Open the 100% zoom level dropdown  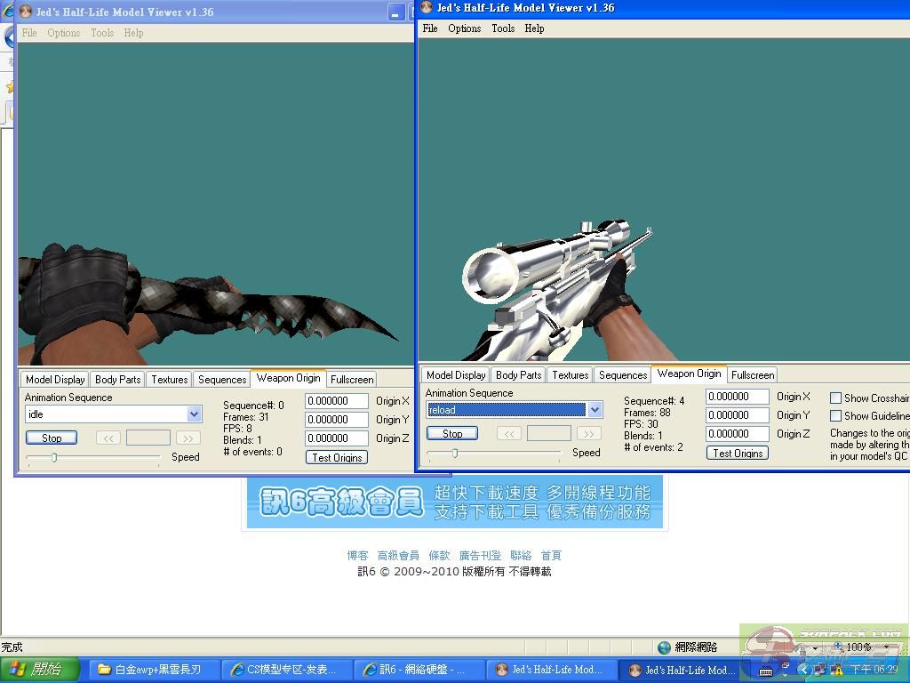pos(886,647)
